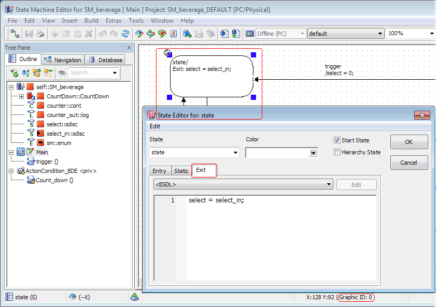Click the Save toolbar icon
The height and width of the screenshot is (307, 438).
(x=29, y=34)
